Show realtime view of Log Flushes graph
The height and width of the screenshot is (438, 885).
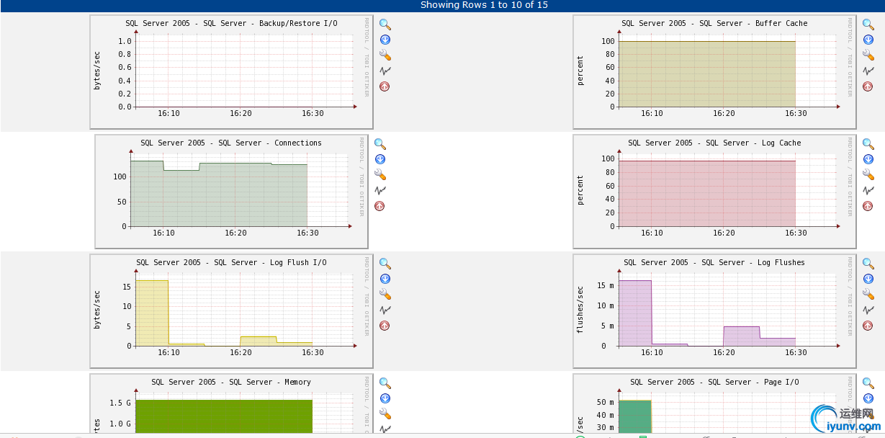click(x=868, y=310)
